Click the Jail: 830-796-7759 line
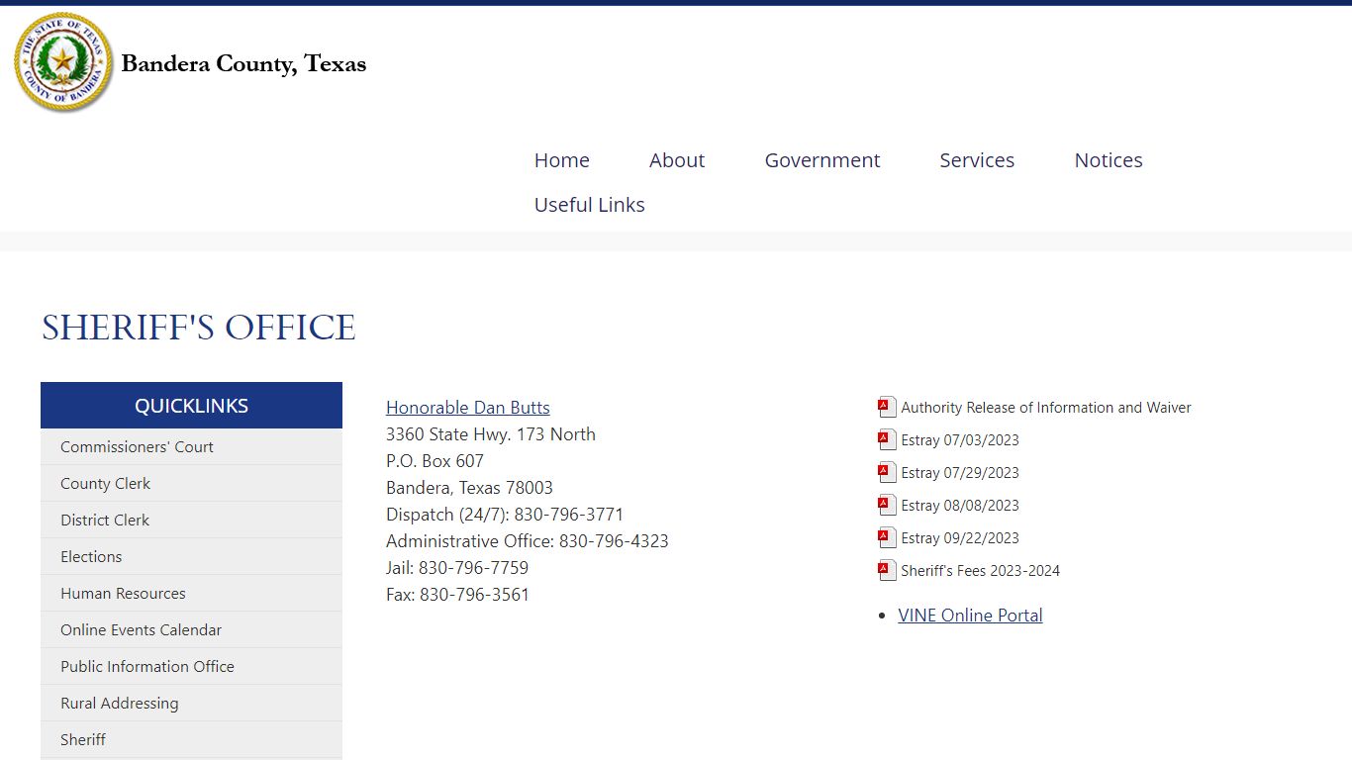Screen dimensions: 1352x760 tap(457, 568)
